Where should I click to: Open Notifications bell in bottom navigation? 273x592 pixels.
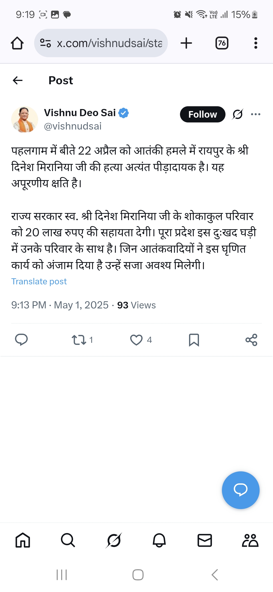(159, 540)
